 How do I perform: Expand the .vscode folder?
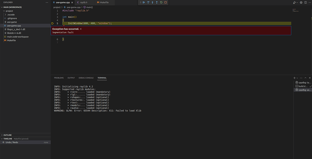click(11, 15)
